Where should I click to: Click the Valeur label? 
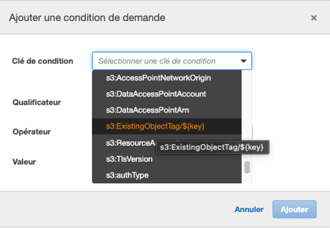click(x=24, y=161)
